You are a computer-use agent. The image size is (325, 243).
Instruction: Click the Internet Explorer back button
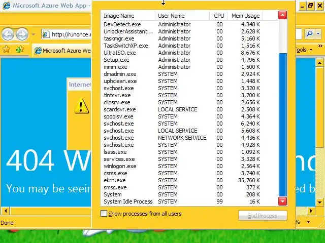tap(8, 34)
